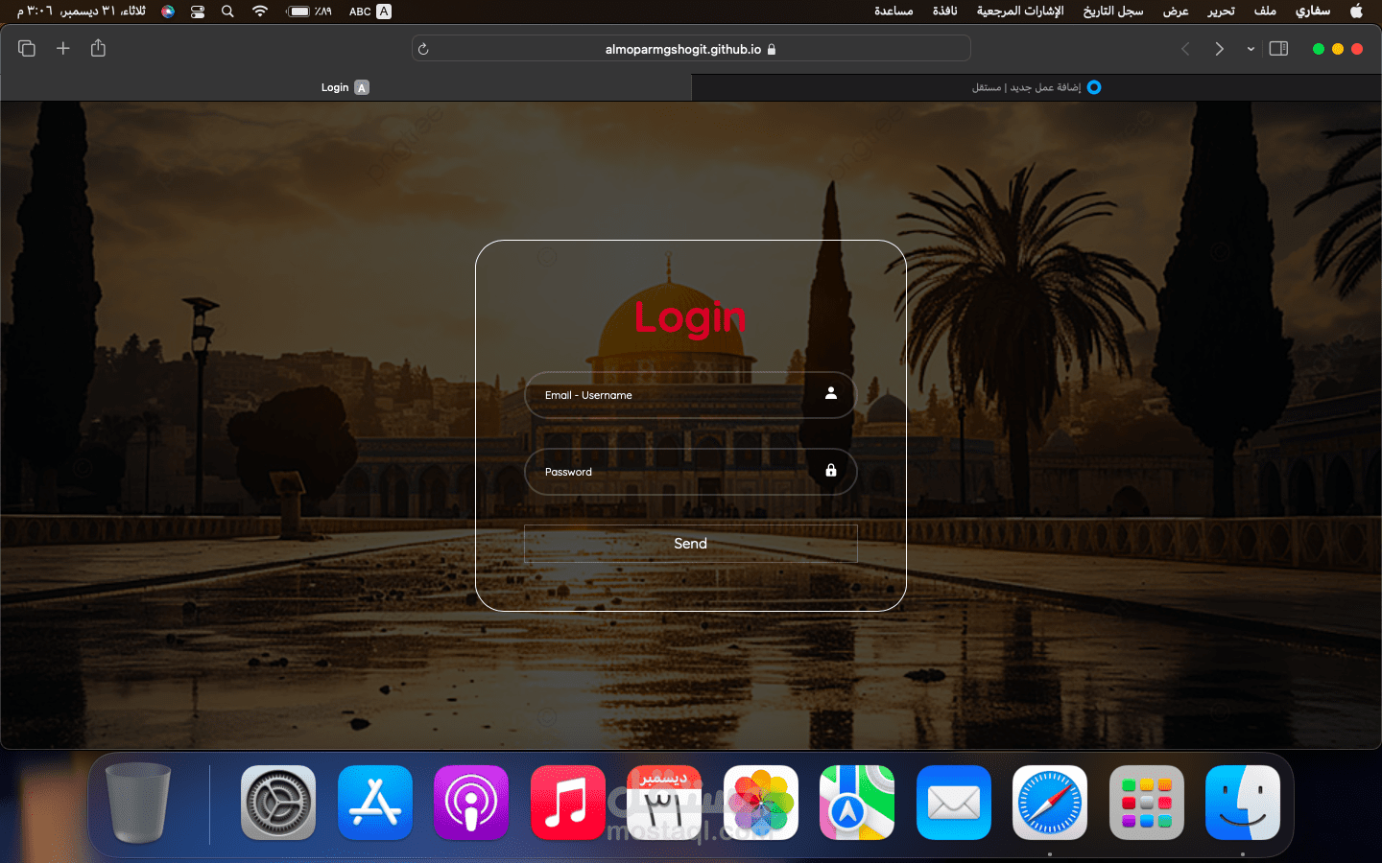Click the date and time in menu bar
This screenshot has width=1382, height=863.
tap(82, 12)
